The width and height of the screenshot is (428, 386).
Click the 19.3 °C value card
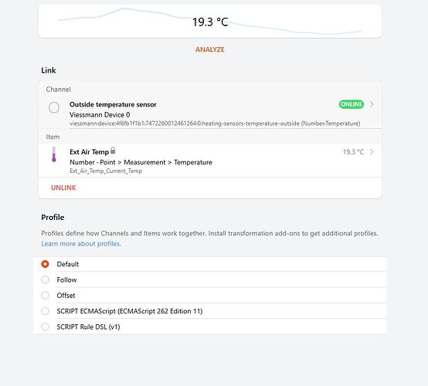click(210, 21)
